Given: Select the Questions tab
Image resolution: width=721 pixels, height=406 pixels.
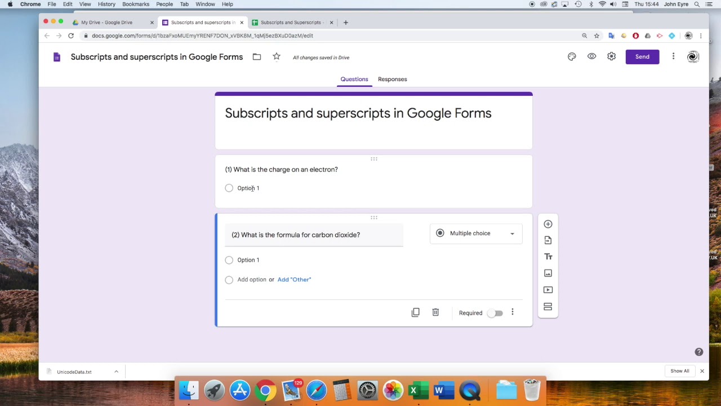Looking at the screenshot, I should point(354,79).
